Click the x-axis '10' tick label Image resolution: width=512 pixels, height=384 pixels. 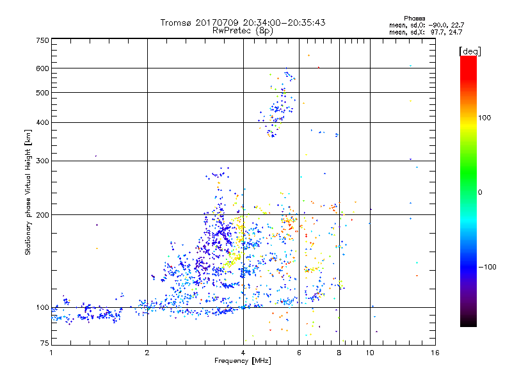pyautogui.click(x=370, y=353)
